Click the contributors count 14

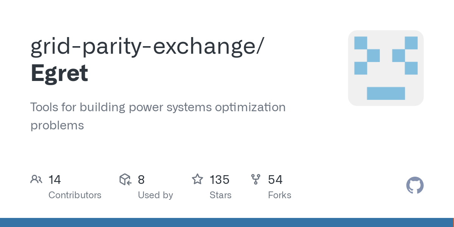[54, 180]
